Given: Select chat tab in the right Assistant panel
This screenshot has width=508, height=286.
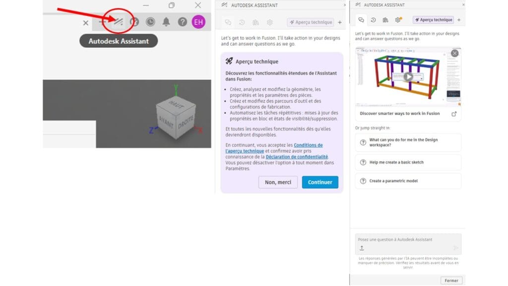Looking at the screenshot, I should (361, 20).
